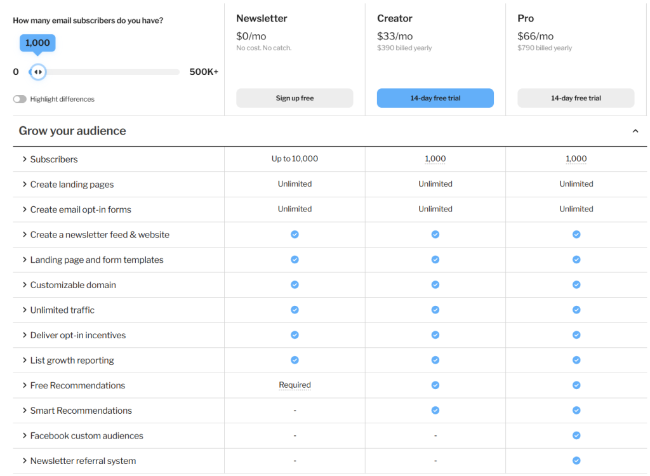Click Pro checkmark for Newsletter referral system
Viewport: 650px width, 476px height.
[x=576, y=461]
